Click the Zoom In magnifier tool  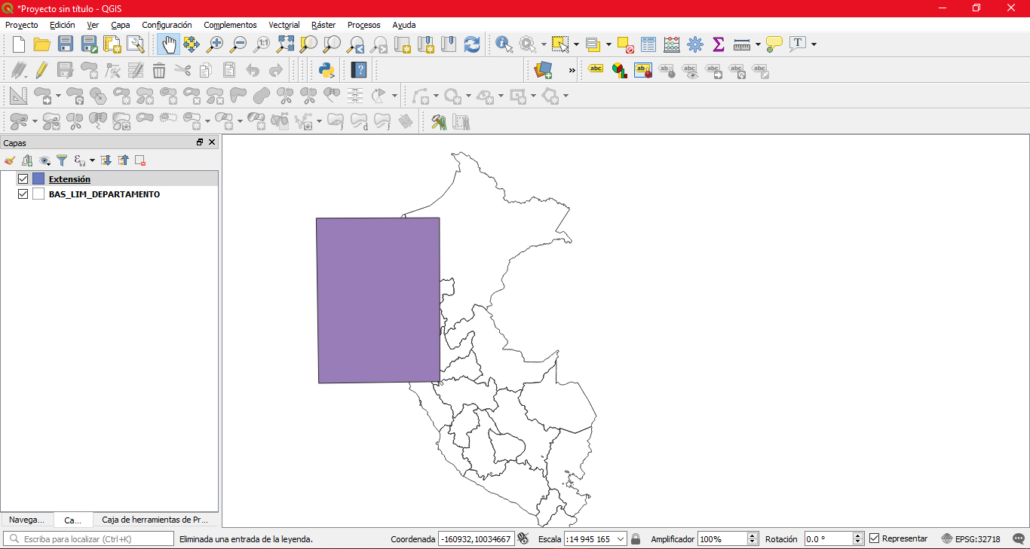(x=215, y=44)
